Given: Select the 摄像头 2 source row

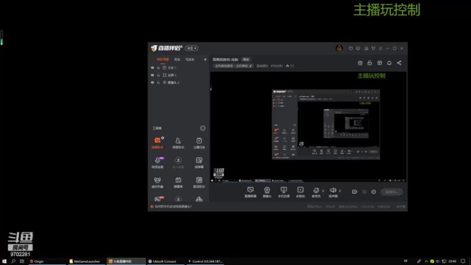Looking at the screenshot, I should coord(178,82).
